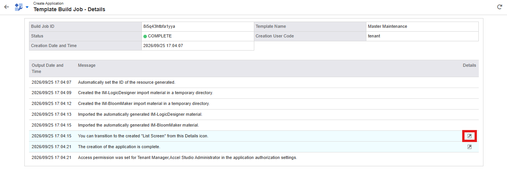This screenshot has height=169, width=507.
Task: Select the access permission Tenant Manager message
Action: (x=187, y=158)
